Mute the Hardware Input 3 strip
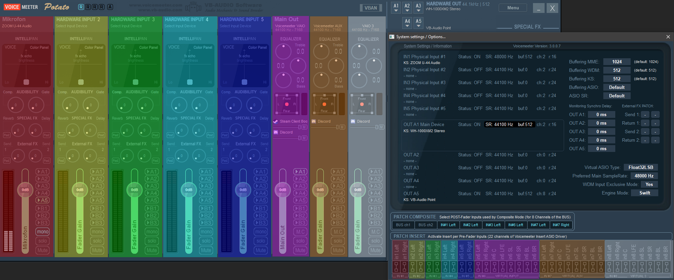This screenshot has height=280, width=674. coord(152,250)
